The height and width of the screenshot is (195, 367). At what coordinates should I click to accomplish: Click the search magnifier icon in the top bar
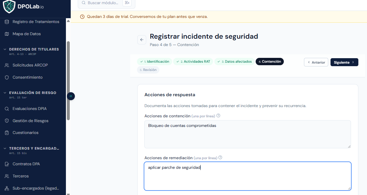(x=84, y=3)
